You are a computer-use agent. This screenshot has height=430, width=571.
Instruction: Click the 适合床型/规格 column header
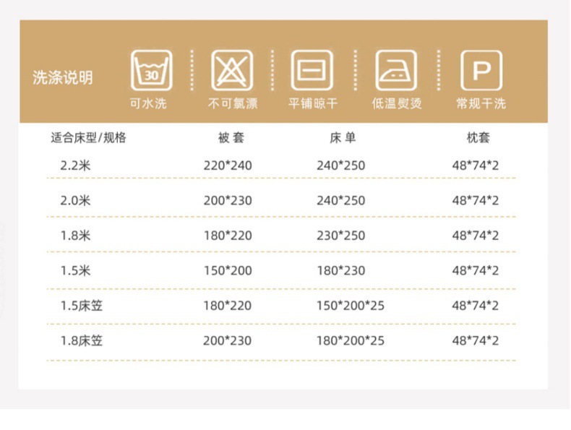coord(88,137)
